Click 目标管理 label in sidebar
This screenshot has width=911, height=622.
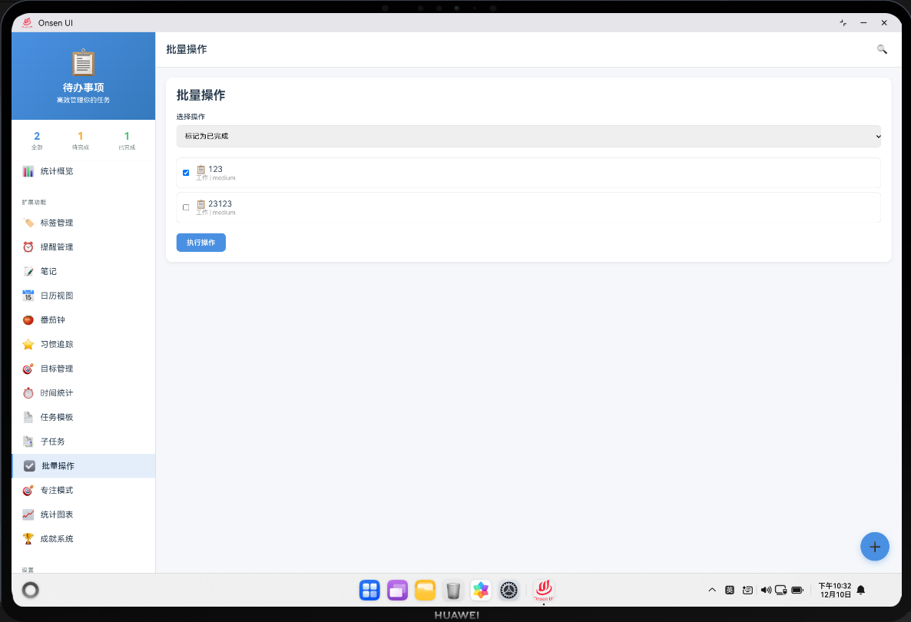pos(56,369)
